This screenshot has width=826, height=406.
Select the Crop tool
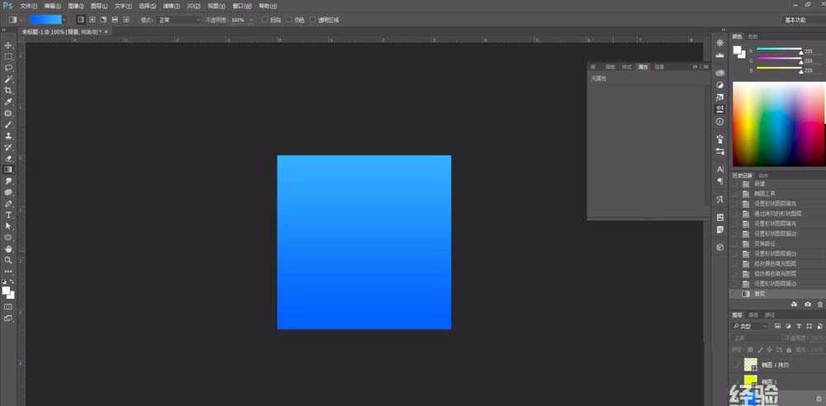click(8, 90)
